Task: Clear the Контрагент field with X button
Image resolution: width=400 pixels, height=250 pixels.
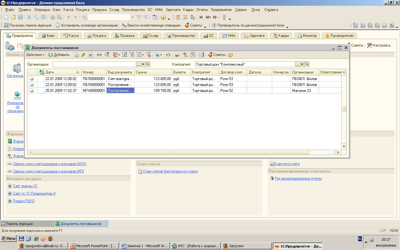Action: (302, 64)
